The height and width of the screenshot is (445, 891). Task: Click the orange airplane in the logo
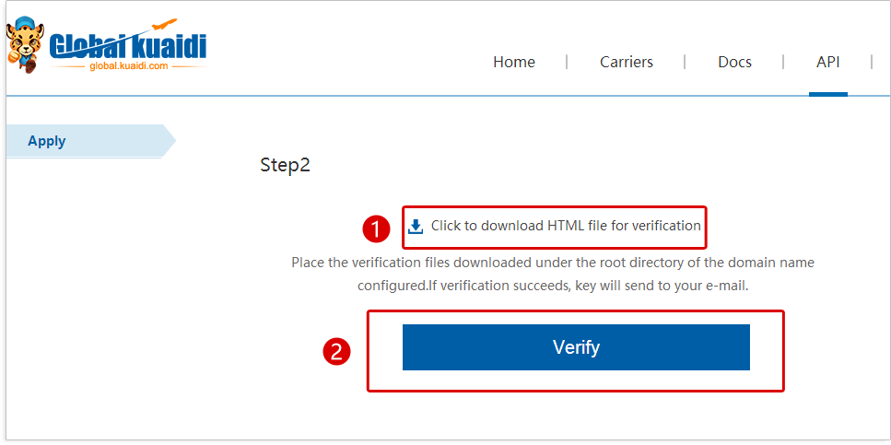click(x=166, y=25)
